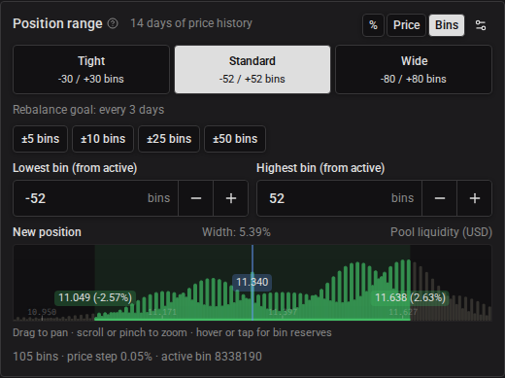The height and width of the screenshot is (378, 505).
Task: Click the 14 days of price history text
Action: click(x=191, y=23)
